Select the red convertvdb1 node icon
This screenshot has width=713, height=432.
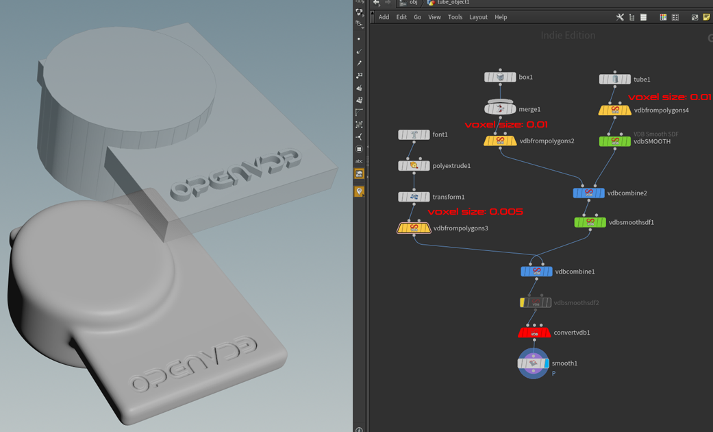(534, 333)
